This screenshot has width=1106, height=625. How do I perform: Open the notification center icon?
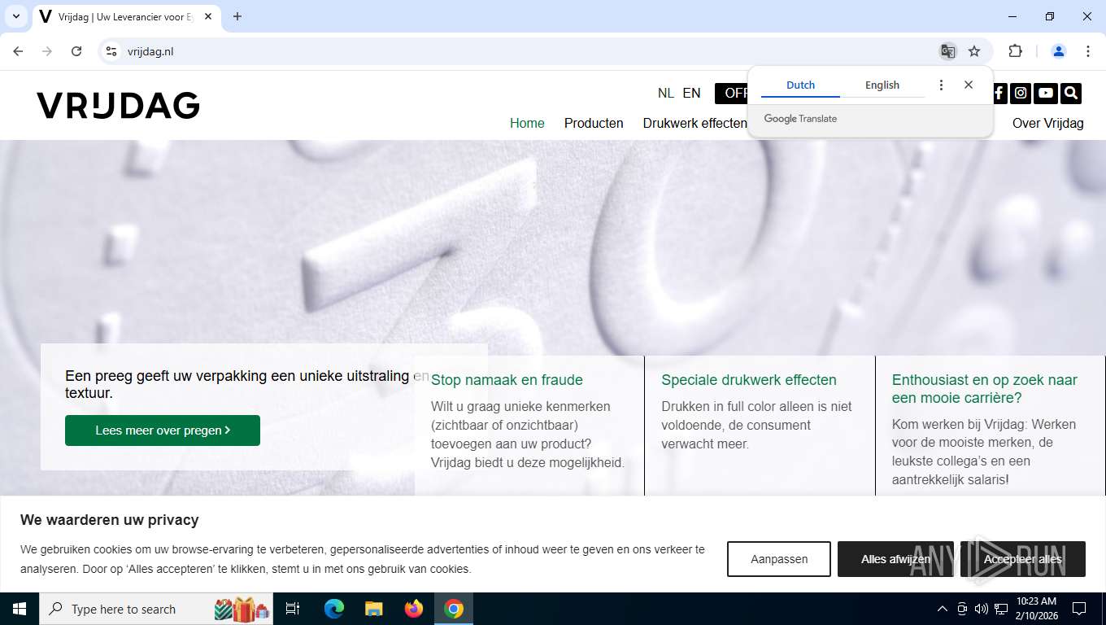[1079, 609]
